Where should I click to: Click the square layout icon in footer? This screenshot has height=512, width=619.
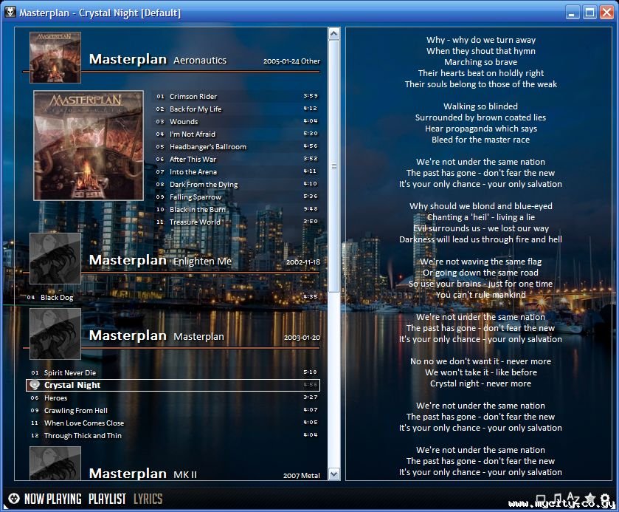coord(541,499)
